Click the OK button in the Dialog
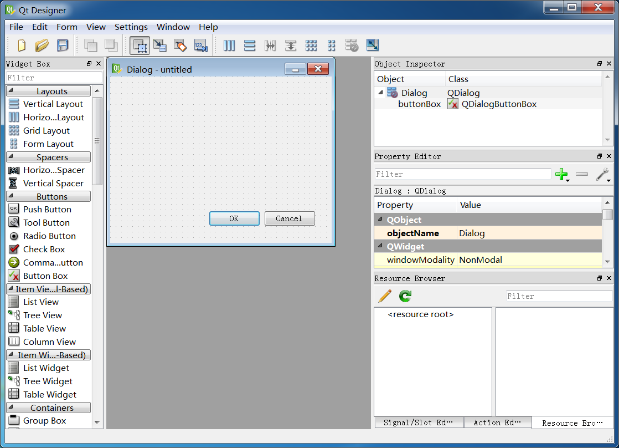This screenshot has width=619, height=448. pos(234,218)
